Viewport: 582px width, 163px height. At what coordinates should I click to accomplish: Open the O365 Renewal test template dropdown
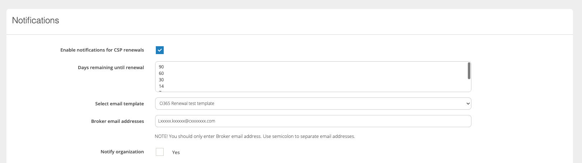(x=312, y=104)
